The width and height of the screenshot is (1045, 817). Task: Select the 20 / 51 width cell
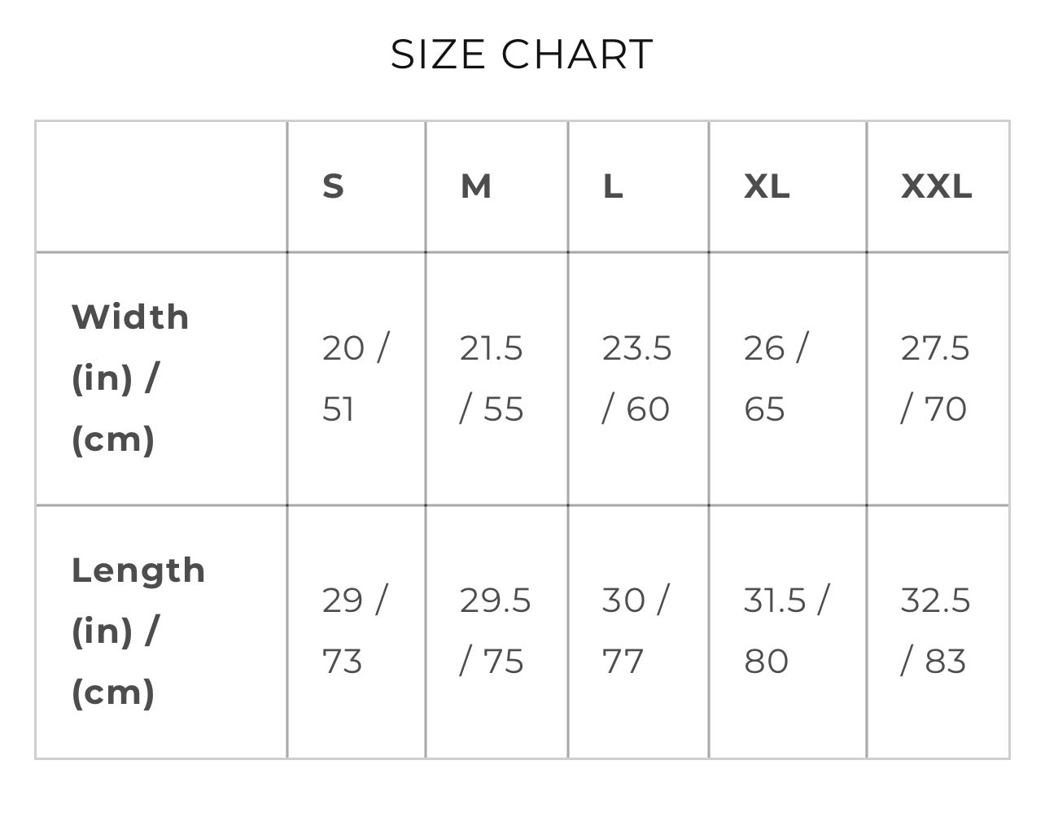tap(356, 378)
